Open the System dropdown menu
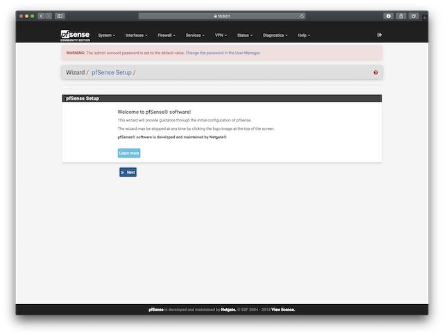Image resolution: width=444 pixels, height=336 pixels. (106, 35)
